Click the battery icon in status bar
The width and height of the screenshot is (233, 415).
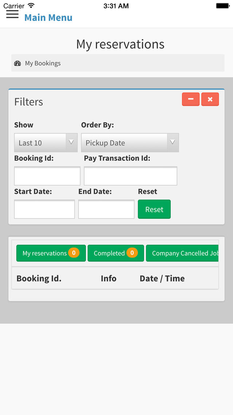click(x=222, y=5)
